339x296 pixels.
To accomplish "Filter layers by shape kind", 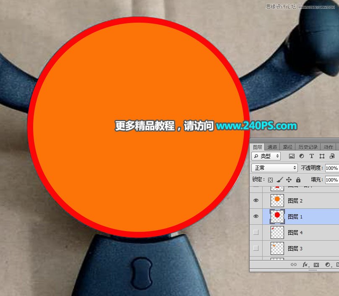I will (x=322, y=156).
